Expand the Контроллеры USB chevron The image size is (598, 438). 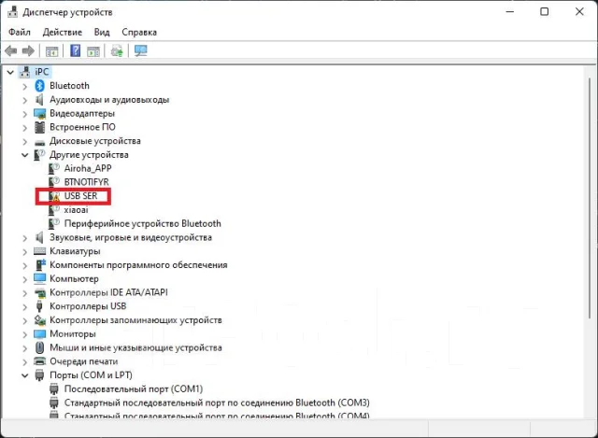coord(25,307)
